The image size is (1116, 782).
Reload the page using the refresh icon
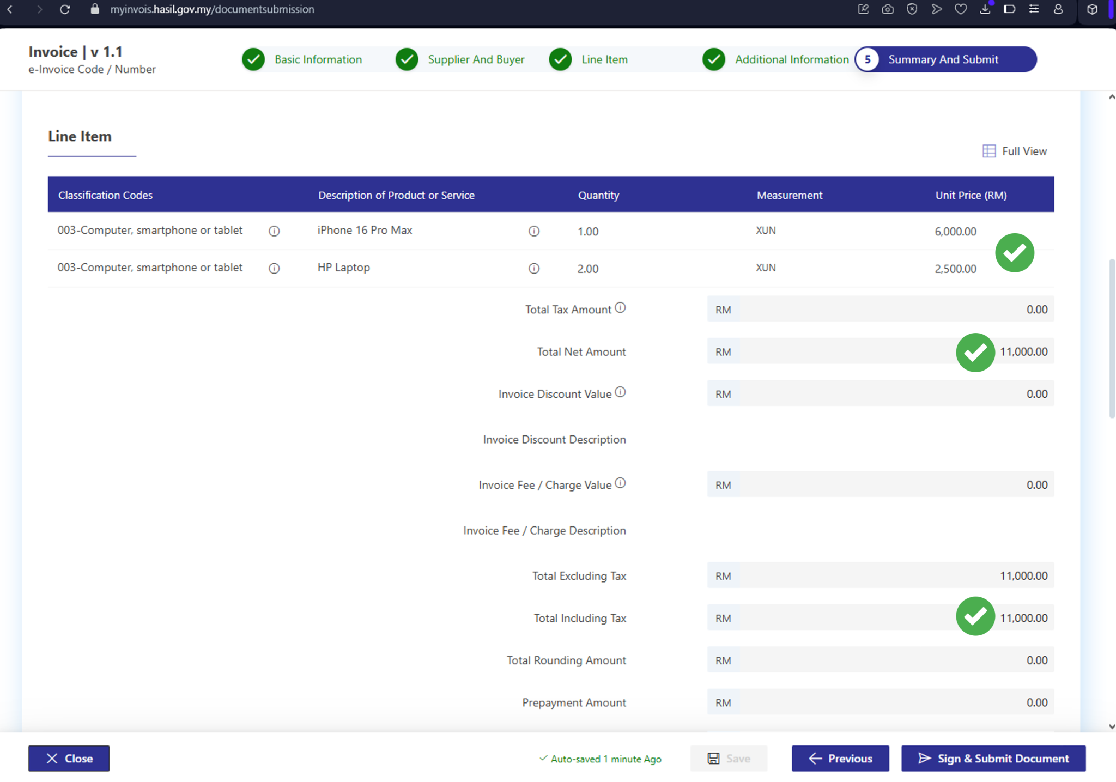(65, 9)
